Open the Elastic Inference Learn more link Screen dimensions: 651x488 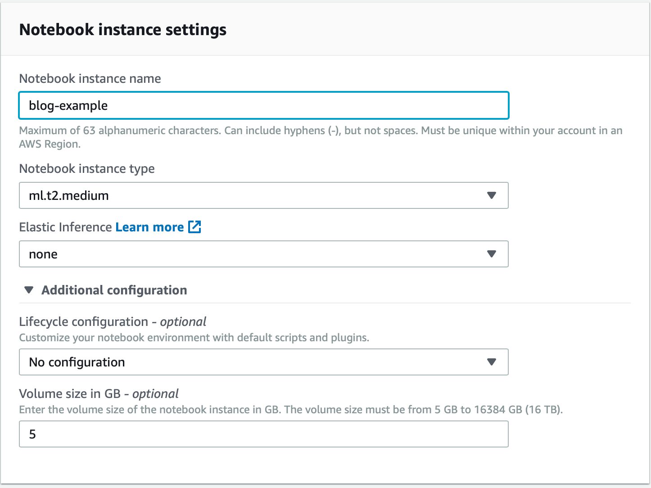tap(149, 227)
